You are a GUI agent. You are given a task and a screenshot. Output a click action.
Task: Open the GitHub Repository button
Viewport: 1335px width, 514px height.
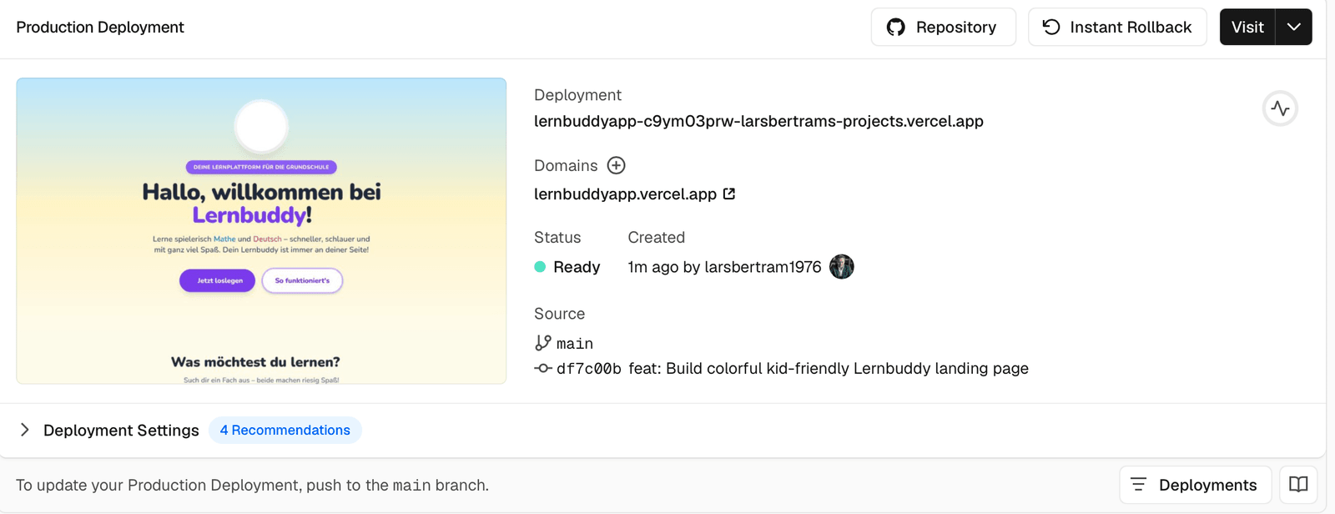click(943, 28)
